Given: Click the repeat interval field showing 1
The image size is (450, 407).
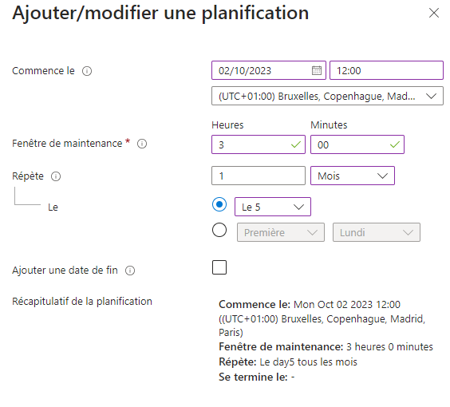Looking at the screenshot, I should click(x=259, y=176).
